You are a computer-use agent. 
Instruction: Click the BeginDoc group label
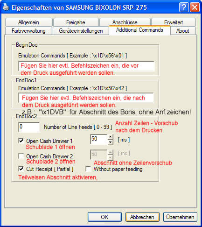tap(27, 45)
